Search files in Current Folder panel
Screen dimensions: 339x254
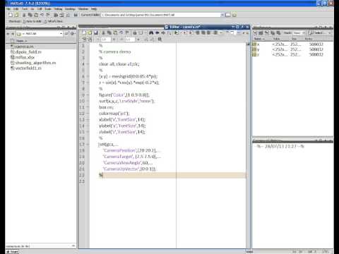pyautogui.click(x=66, y=34)
